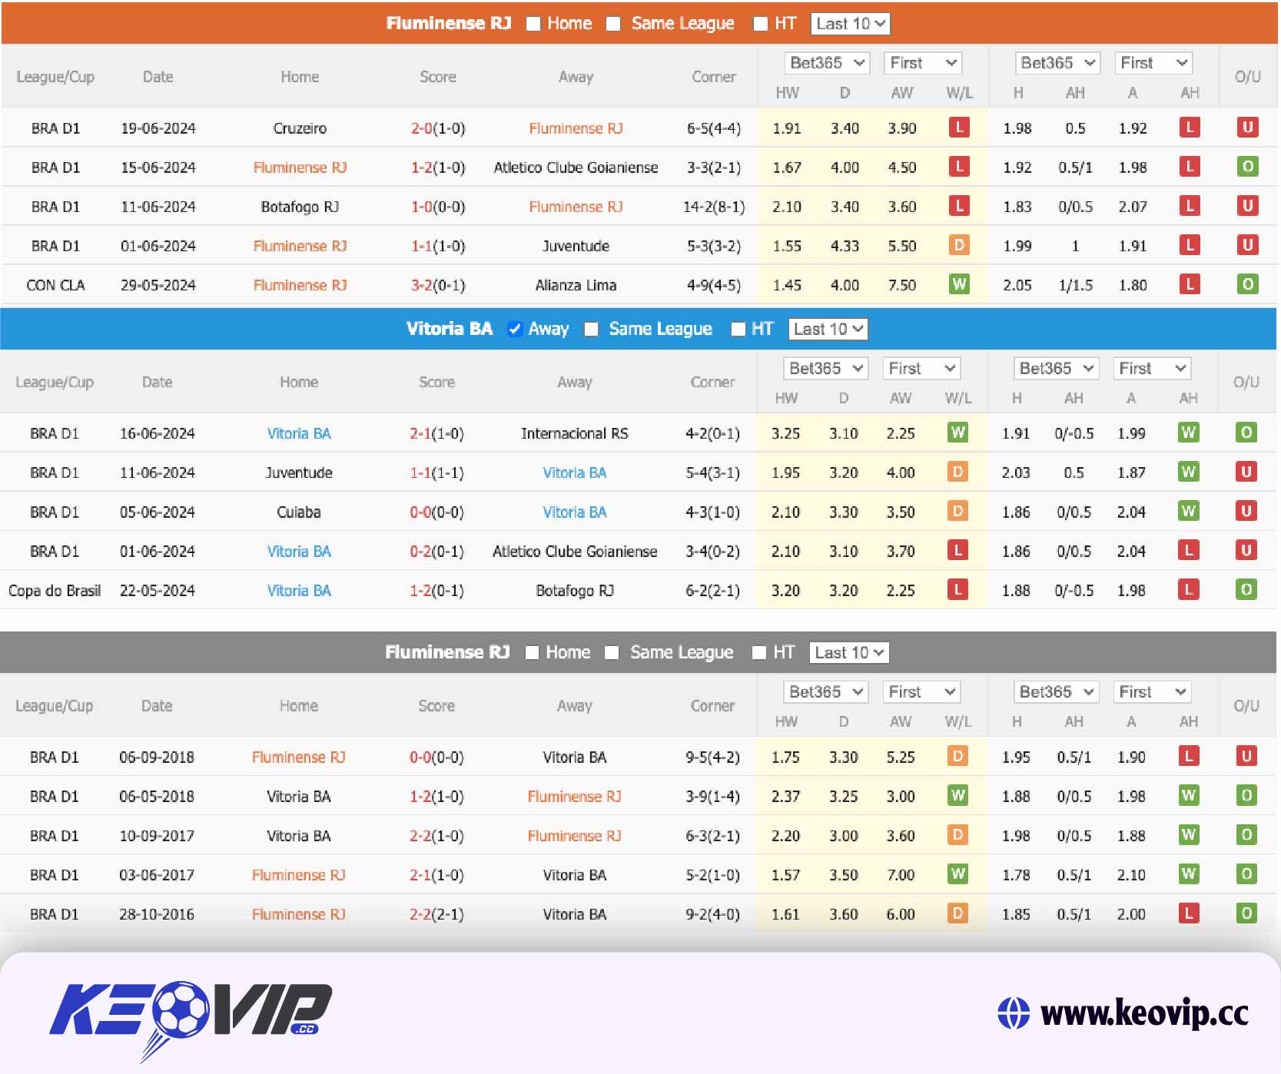The height and width of the screenshot is (1074, 1281).
Task: Uncheck the Away checkbox for Vitoria BA
Action: (515, 329)
